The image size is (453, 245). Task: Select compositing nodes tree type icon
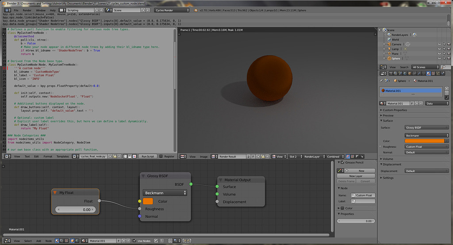61,241
